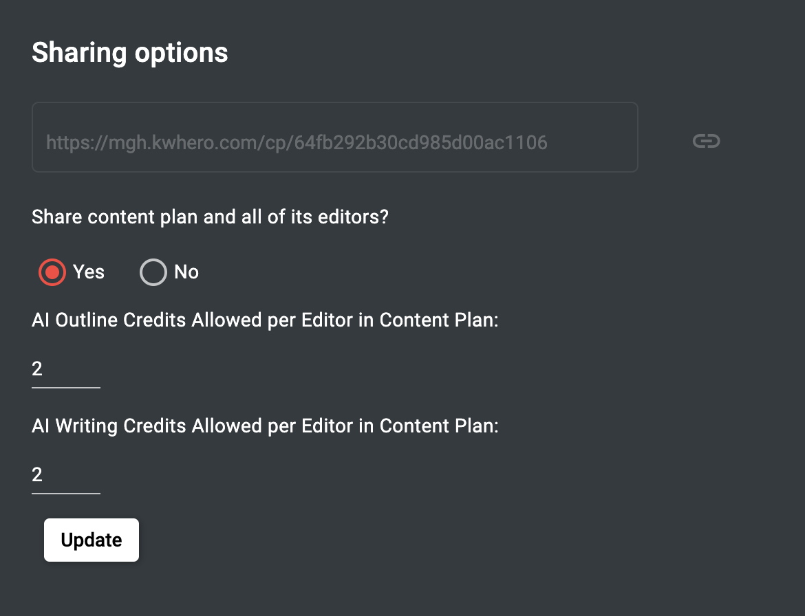Image resolution: width=805 pixels, height=616 pixels.
Task: Disable sharing of the content plan's editors
Action: pyautogui.click(x=153, y=272)
